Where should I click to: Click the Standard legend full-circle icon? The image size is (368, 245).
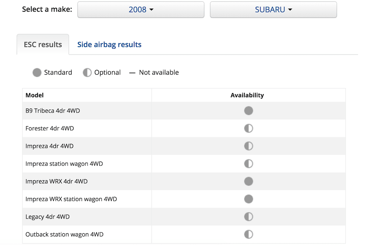coord(37,72)
